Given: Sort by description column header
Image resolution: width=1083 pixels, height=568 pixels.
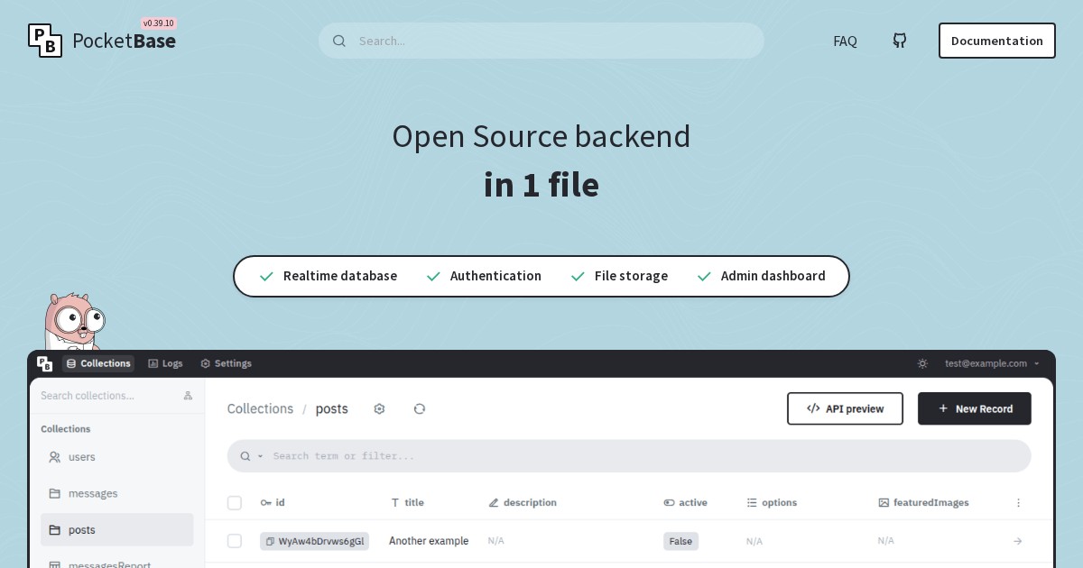Looking at the screenshot, I should [x=523, y=502].
